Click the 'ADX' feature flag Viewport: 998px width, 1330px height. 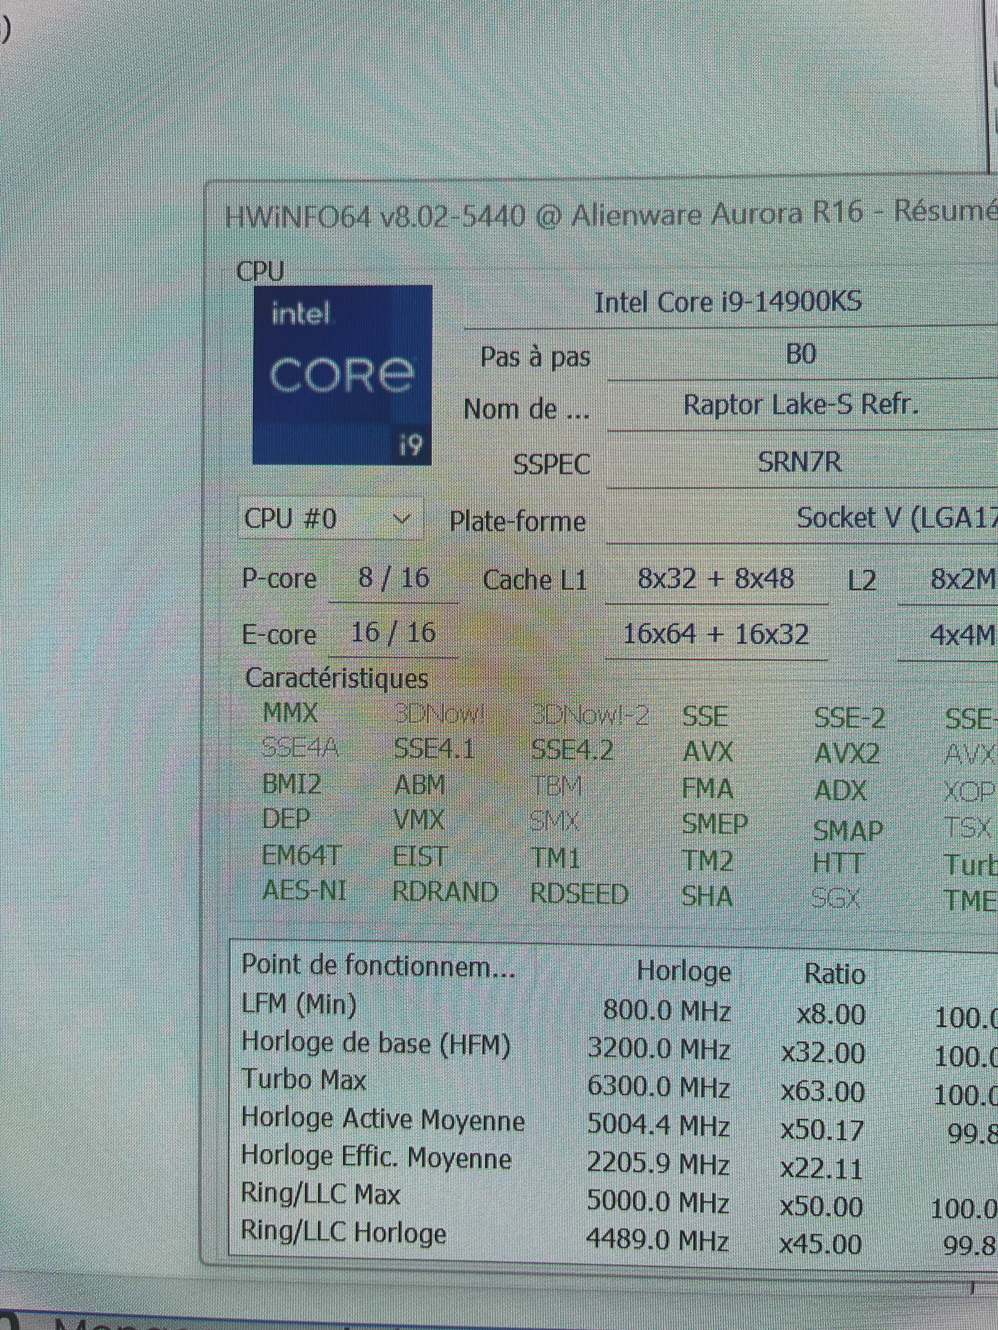point(840,791)
